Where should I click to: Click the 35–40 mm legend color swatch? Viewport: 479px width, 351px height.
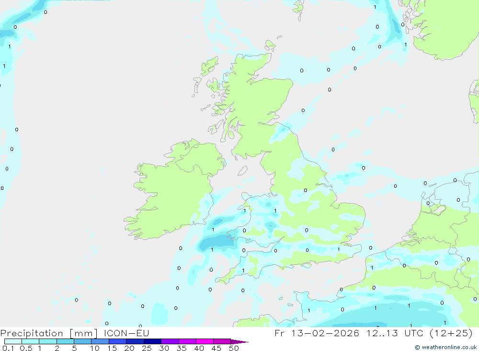click(187, 341)
